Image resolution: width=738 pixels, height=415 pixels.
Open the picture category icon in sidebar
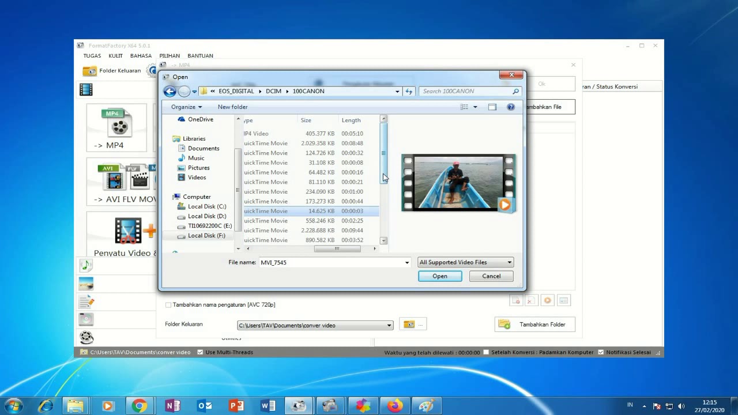86,284
